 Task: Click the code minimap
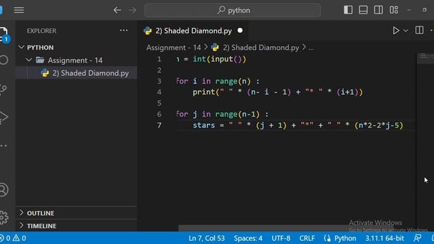(425, 58)
